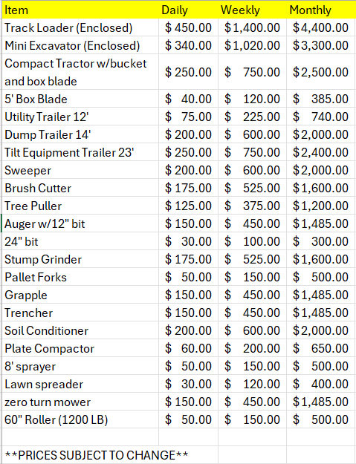
Task: Select the Compact Tractor w/bucket item cell
Action: pyautogui.click(x=80, y=72)
